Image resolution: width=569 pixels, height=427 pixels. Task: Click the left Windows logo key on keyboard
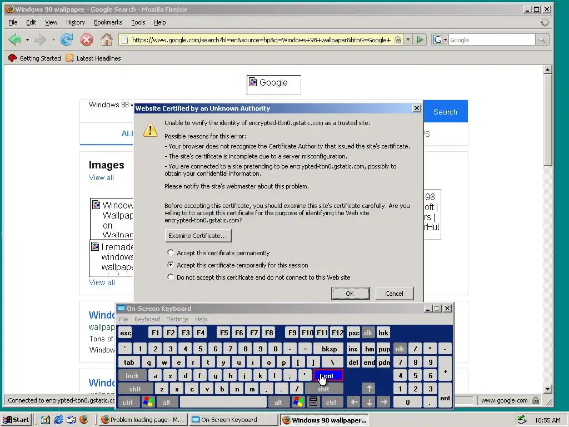[x=148, y=402]
